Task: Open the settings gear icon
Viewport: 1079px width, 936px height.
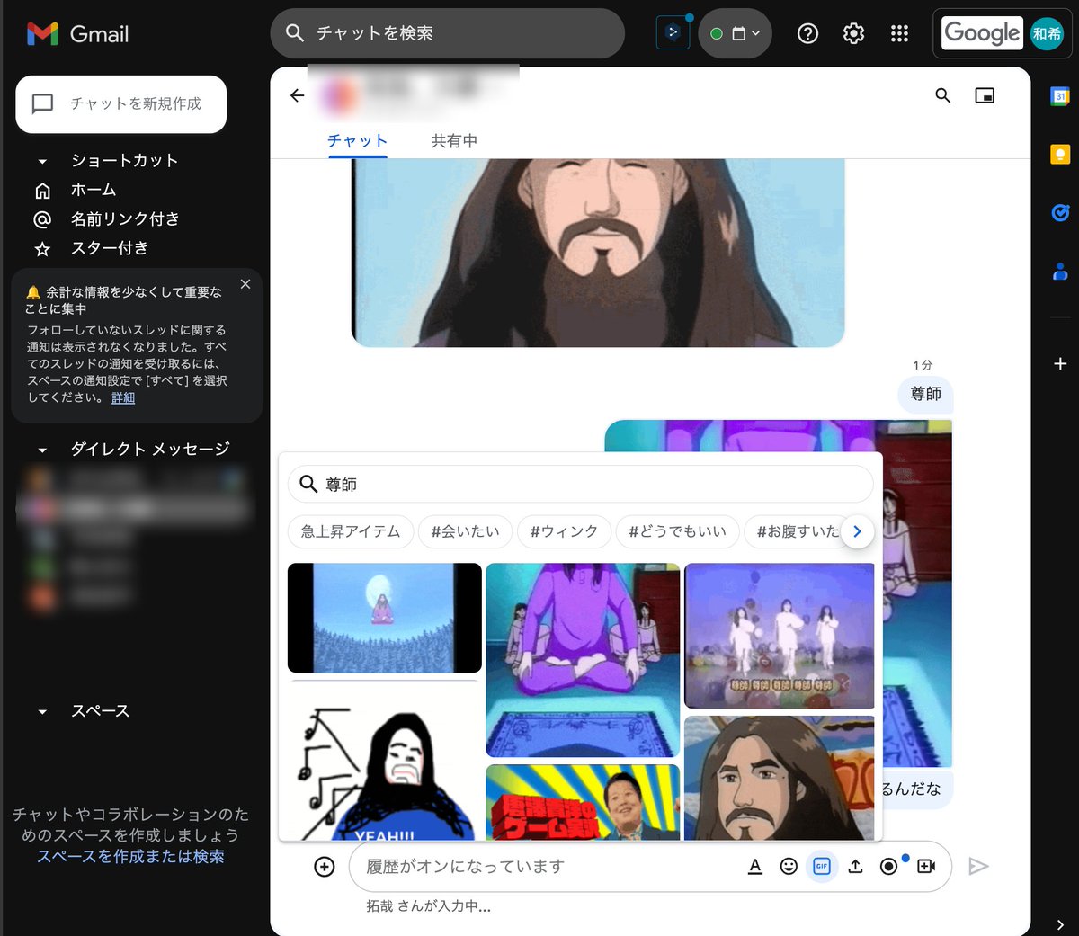Action: click(853, 33)
